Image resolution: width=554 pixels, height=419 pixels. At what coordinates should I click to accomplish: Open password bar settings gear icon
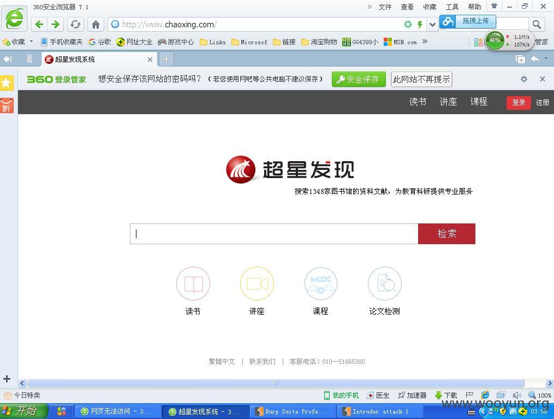(x=524, y=79)
